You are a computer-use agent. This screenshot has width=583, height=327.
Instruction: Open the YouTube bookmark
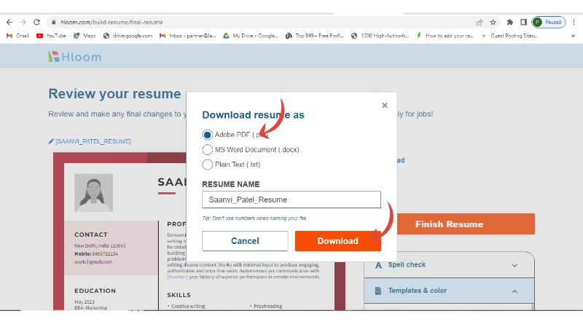tap(51, 35)
